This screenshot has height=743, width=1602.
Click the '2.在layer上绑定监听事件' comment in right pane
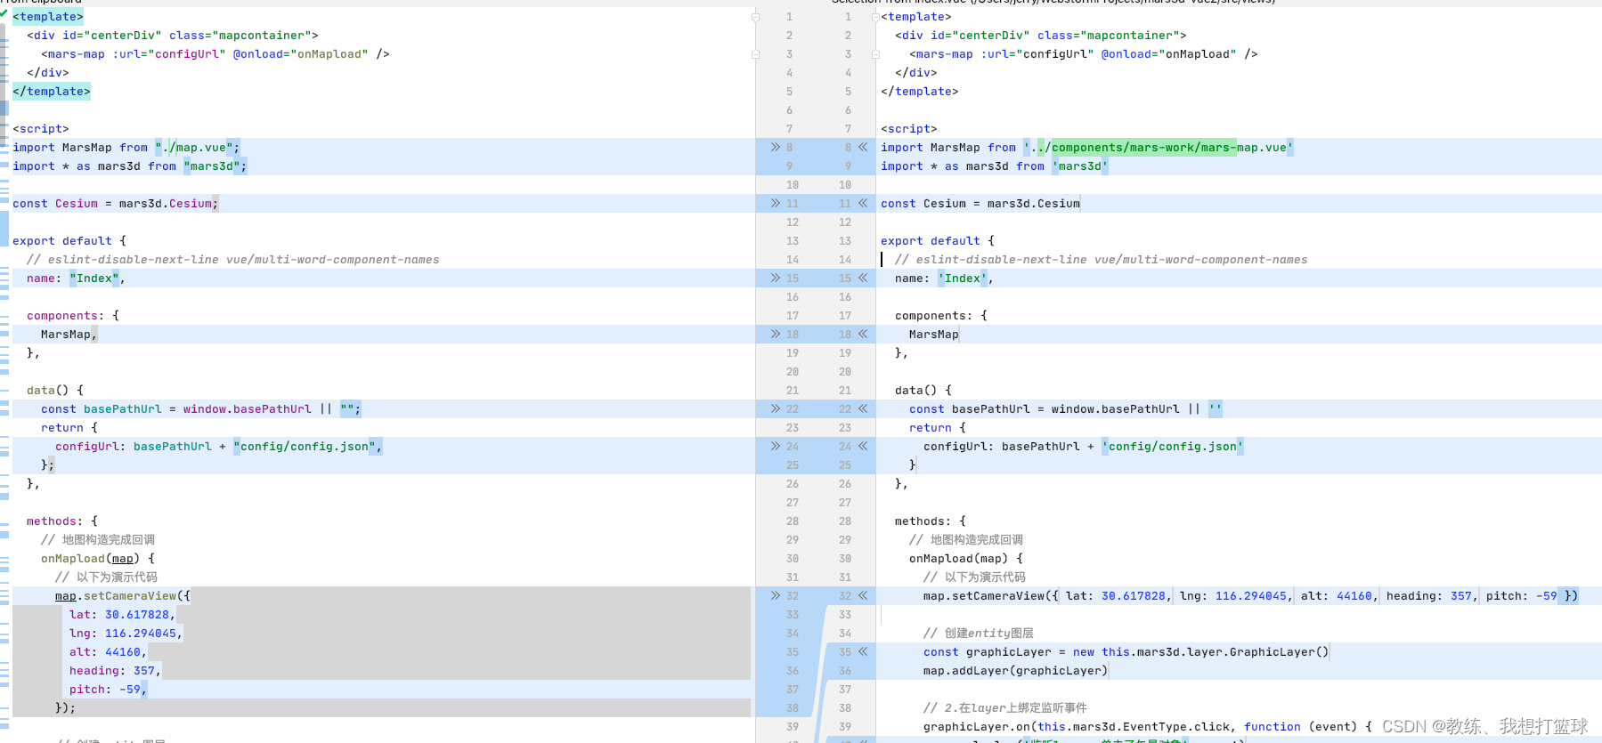pos(1005,708)
